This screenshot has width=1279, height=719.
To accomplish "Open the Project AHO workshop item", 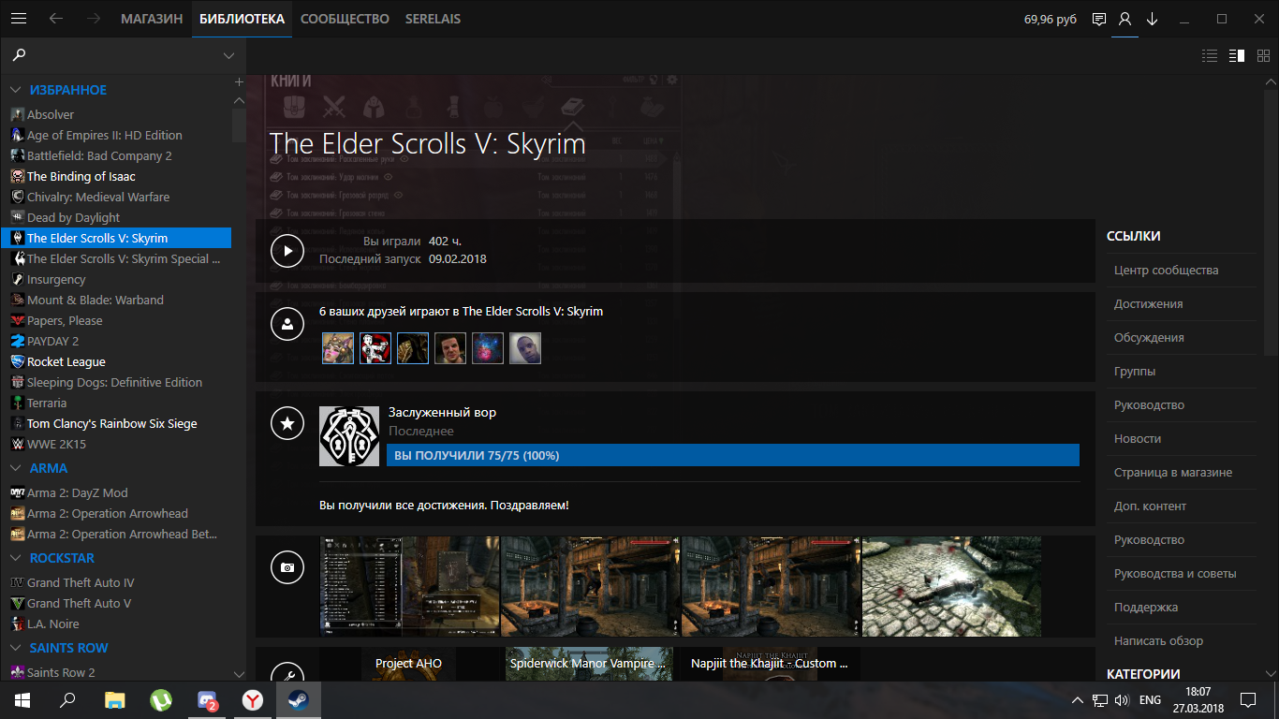I will pos(409,664).
